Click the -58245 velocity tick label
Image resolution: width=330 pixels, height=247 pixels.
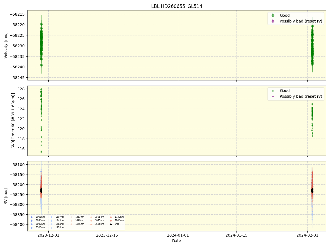(18, 78)
